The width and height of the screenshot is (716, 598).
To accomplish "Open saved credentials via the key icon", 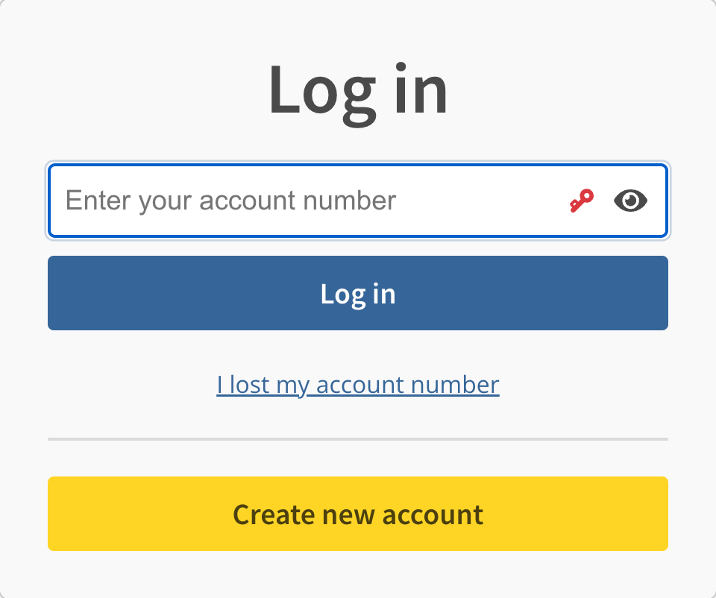I will point(582,201).
